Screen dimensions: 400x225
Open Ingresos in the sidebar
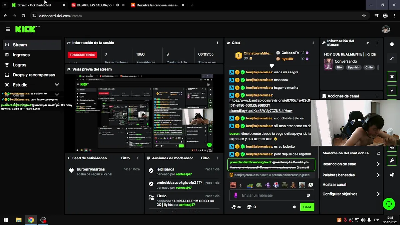[x=32, y=55]
